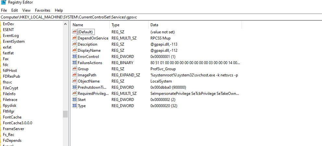
Task: Open the View menu
Action: (27, 10)
